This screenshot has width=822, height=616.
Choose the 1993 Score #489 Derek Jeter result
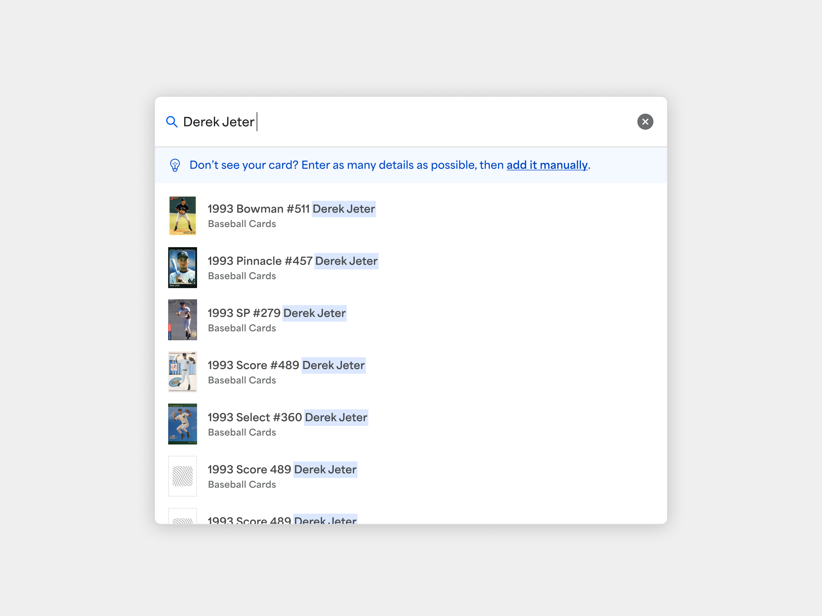click(x=286, y=365)
